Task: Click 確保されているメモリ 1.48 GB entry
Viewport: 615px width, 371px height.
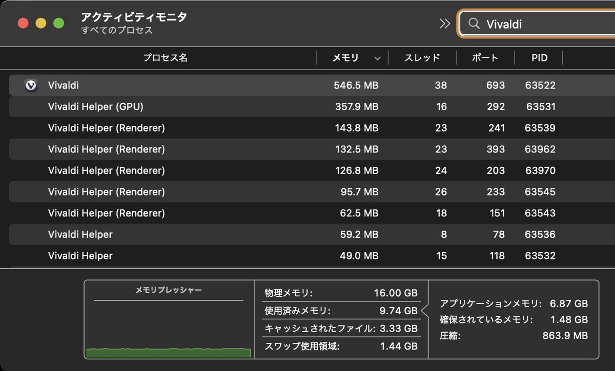Action: 514,320
